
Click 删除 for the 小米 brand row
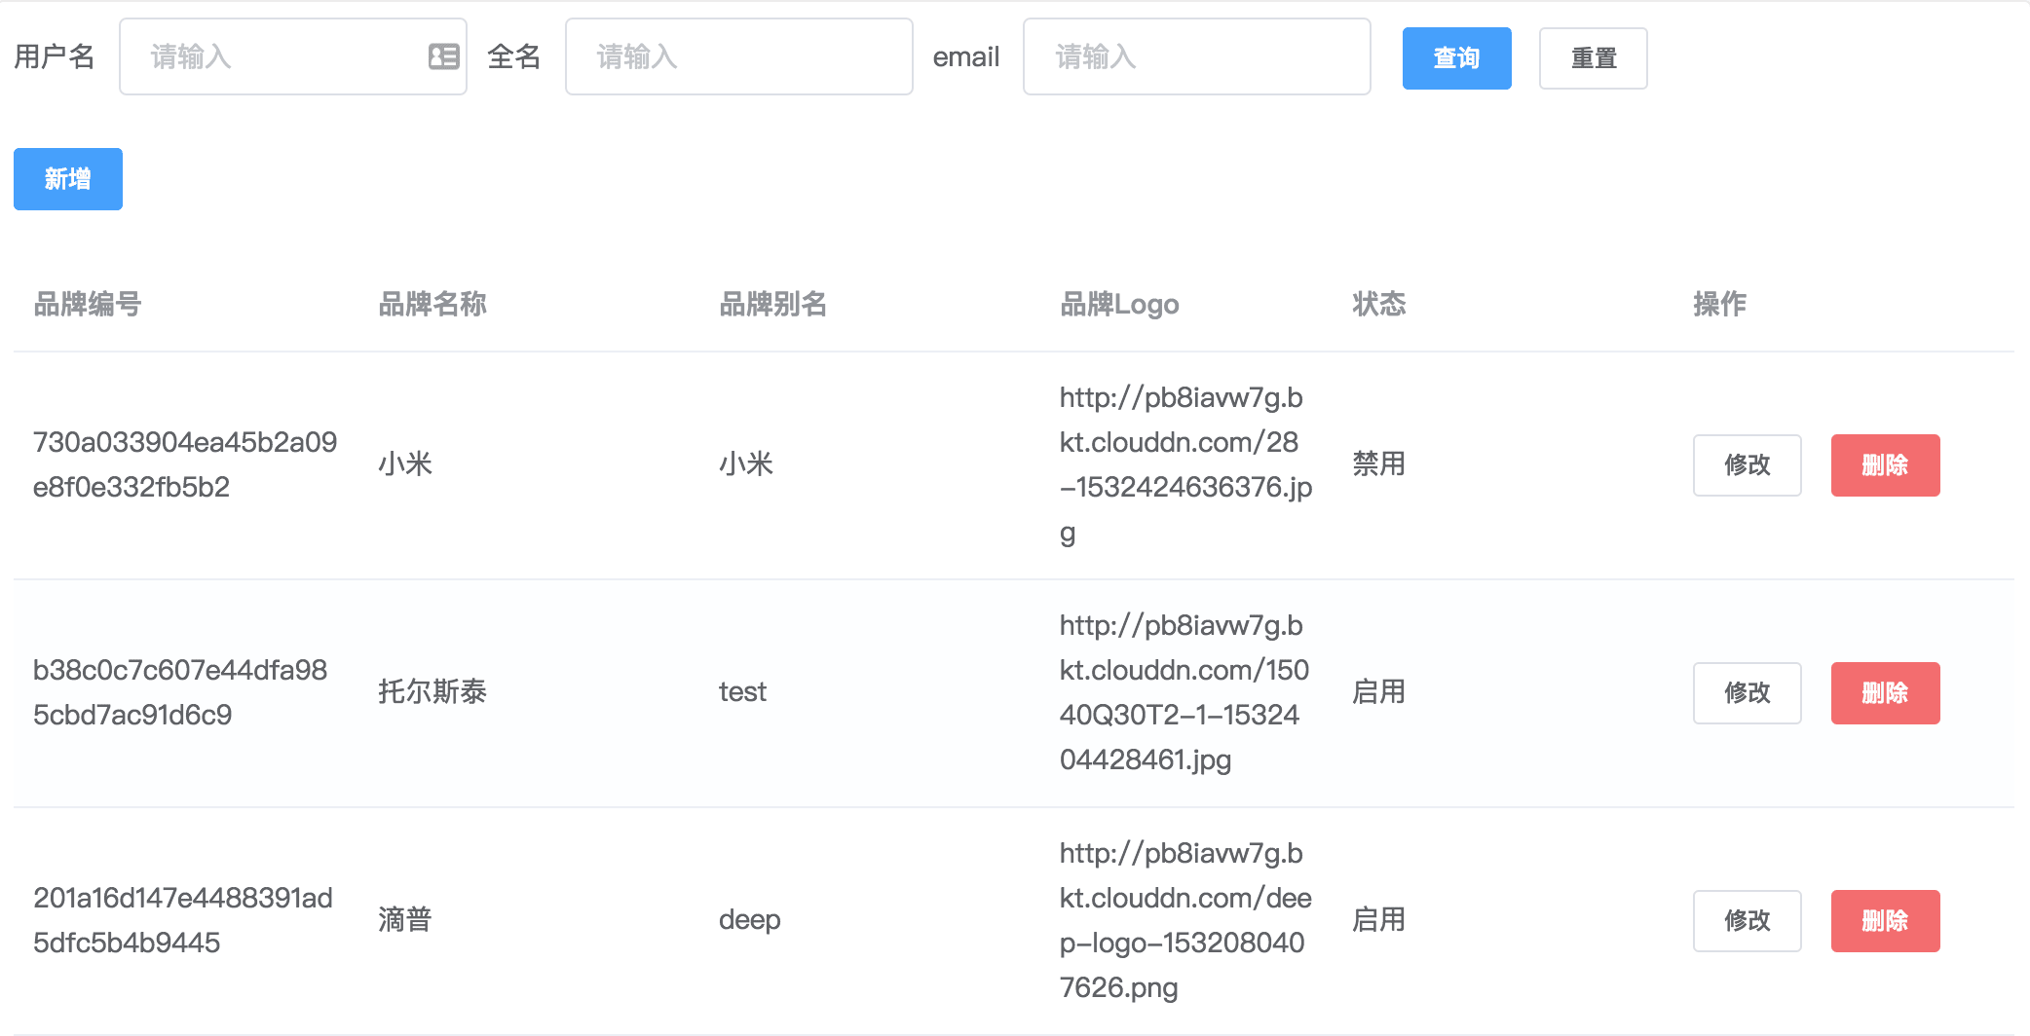pyautogui.click(x=1884, y=465)
